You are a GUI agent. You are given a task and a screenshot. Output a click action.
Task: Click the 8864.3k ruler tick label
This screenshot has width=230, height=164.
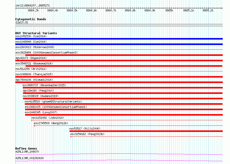pyautogui.click(x=33, y=10)
